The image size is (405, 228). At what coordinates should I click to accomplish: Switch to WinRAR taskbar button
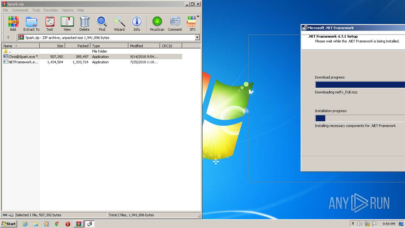coord(78,224)
